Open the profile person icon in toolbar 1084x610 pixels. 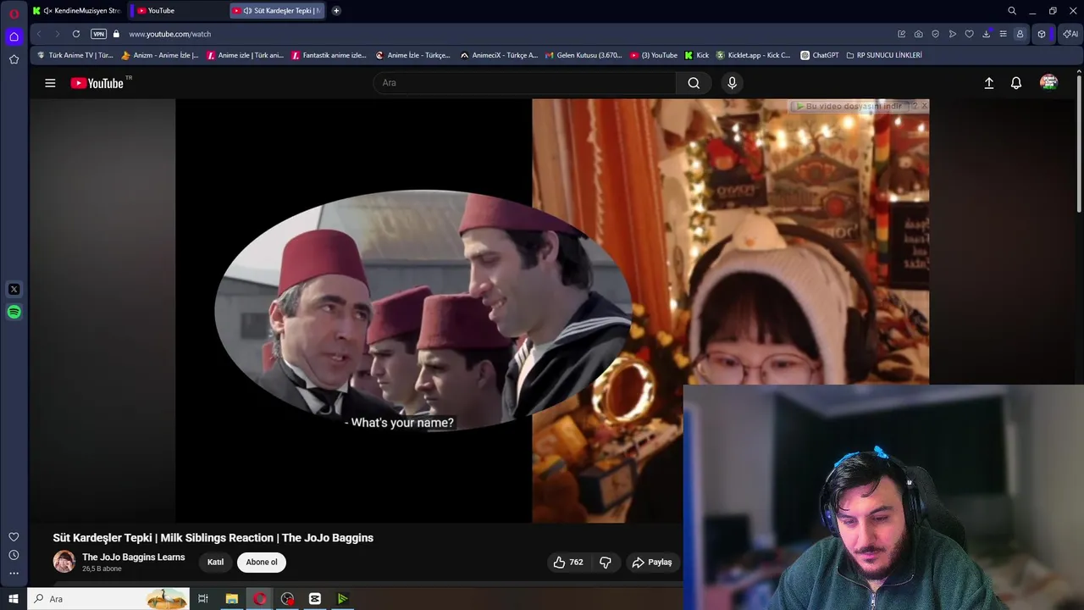pos(1020,34)
